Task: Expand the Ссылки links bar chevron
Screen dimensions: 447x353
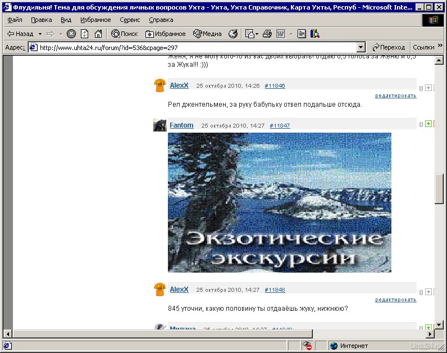Action: 440,45
